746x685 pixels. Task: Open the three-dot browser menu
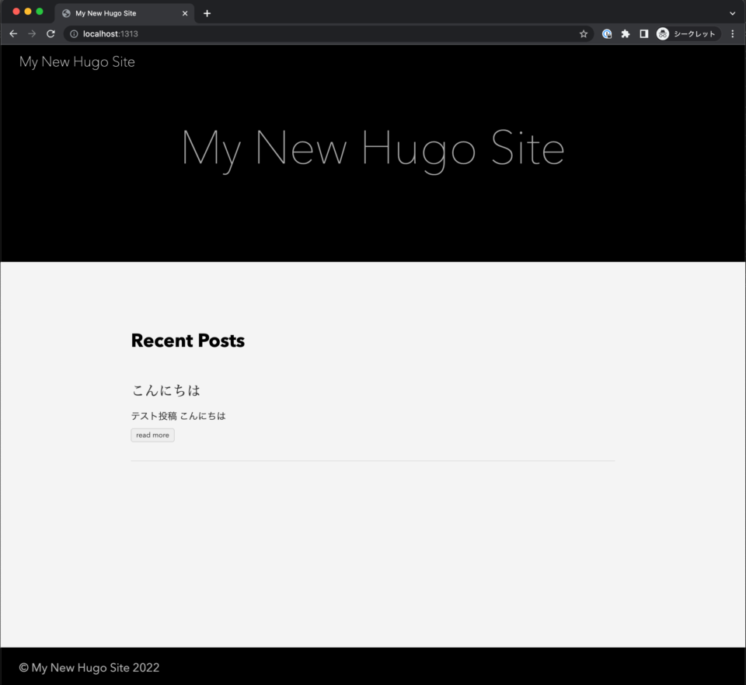coord(733,33)
